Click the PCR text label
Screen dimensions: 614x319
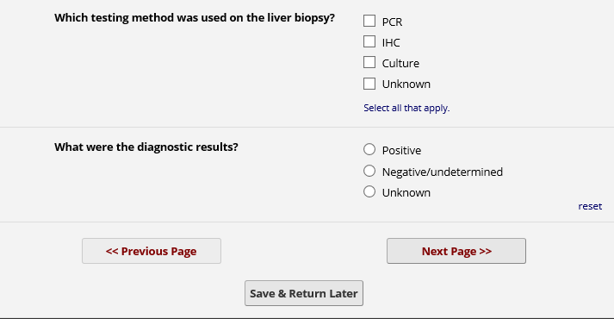click(392, 22)
